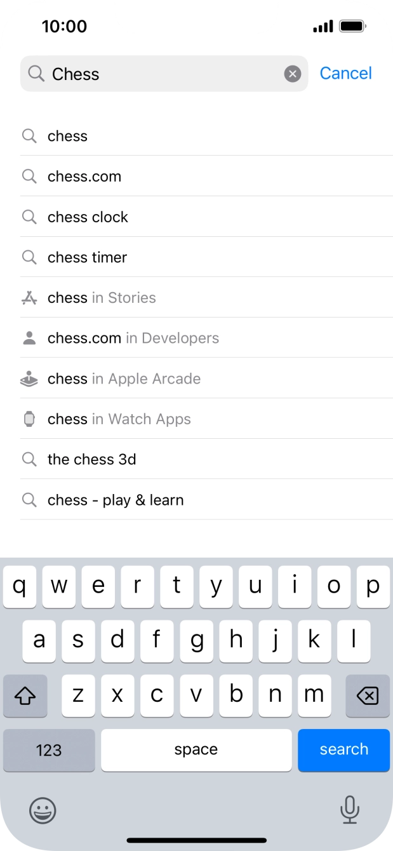Activate the microphone dictation icon
The width and height of the screenshot is (393, 851).
pyautogui.click(x=350, y=811)
